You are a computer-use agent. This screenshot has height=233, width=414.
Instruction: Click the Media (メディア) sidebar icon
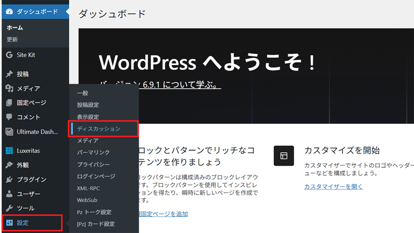9,89
